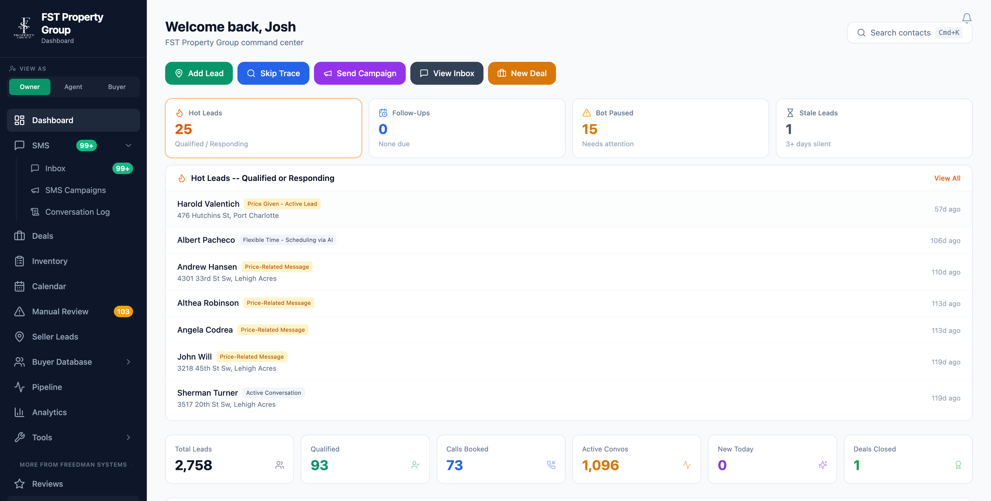Expand the Buyer Database submenu
Viewport: 991px width, 501px height.
point(128,362)
